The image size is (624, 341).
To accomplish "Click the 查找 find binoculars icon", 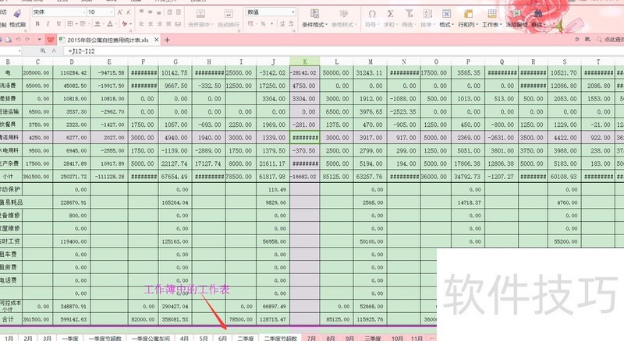I will (538, 14).
